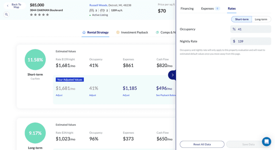Click See Payback Balance link
The width and height of the screenshot is (275, 150).
point(166,95)
